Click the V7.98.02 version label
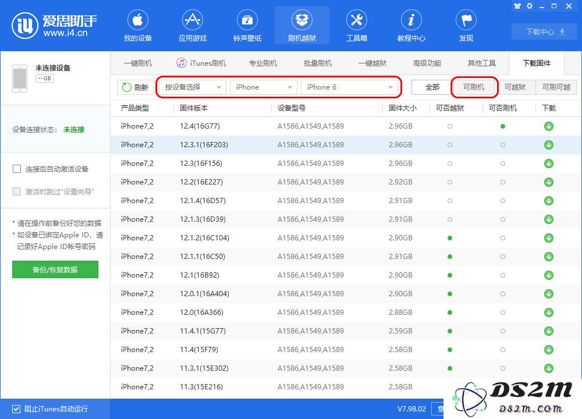The image size is (582, 419). 411,409
